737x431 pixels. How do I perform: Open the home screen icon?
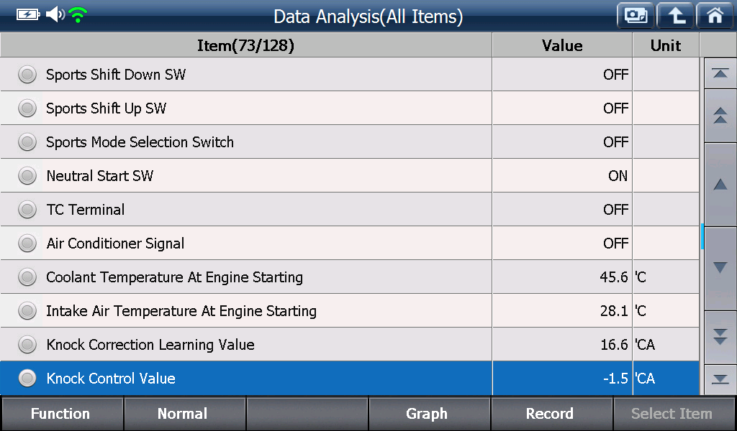click(715, 16)
